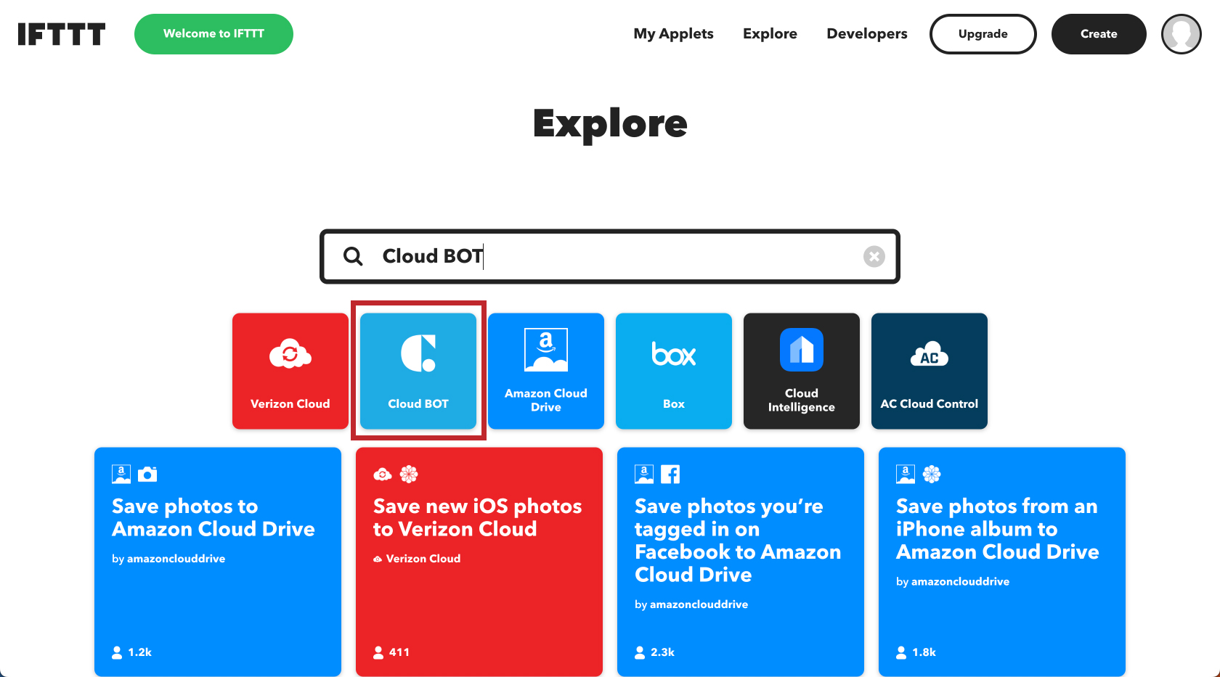Click the magnifier search icon
The height and width of the screenshot is (677, 1220).
point(353,256)
